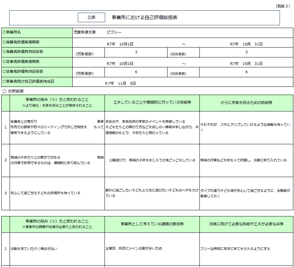Select the さらに充実を図るための取組等 column header
294x267 pixels.
[x=246, y=103]
